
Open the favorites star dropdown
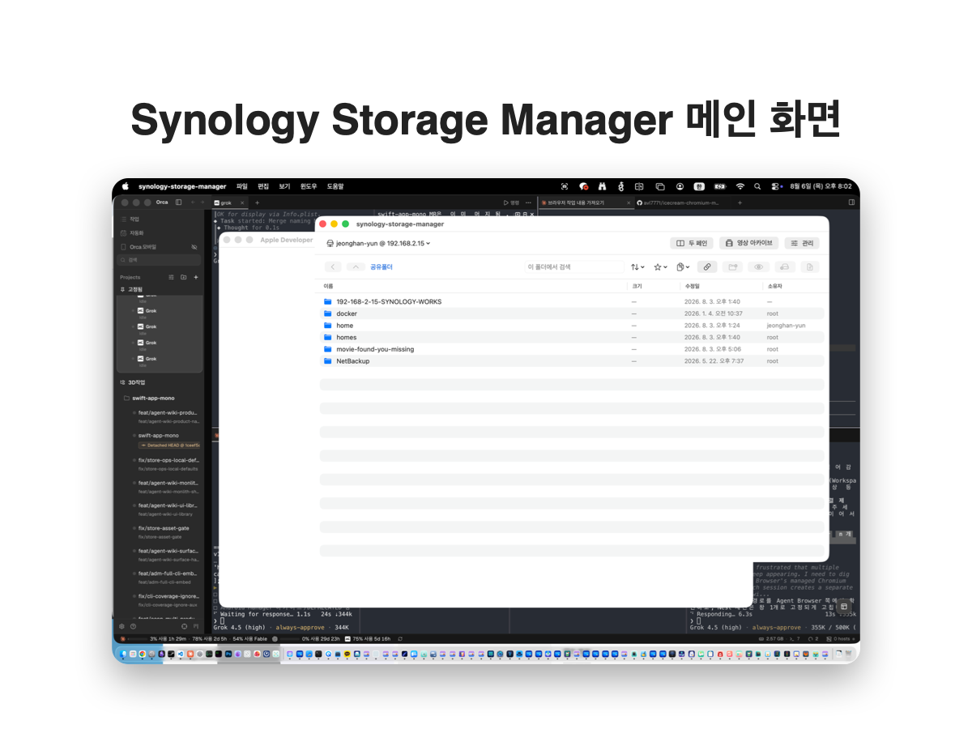pyautogui.click(x=661, y=266)
